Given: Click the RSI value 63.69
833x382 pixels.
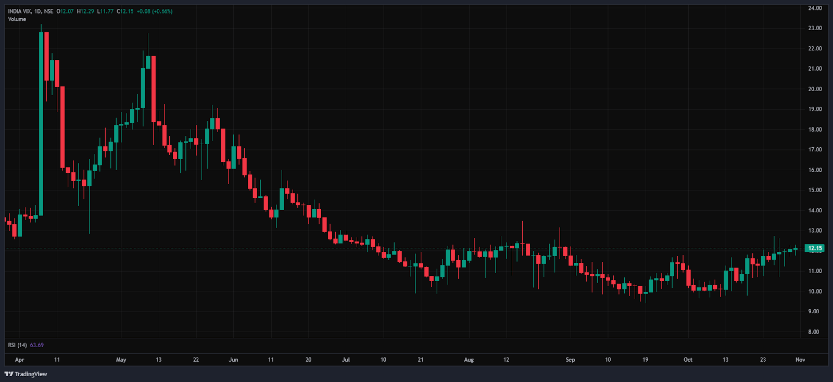Looking at the screenshot, I should point(37,345).
